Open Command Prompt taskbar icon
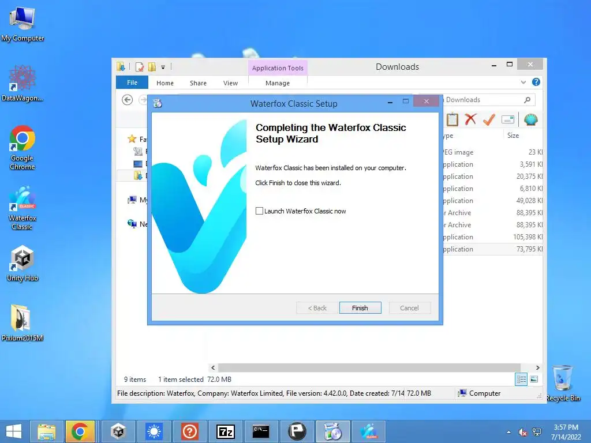 pyautogui.click(x=261, y=431)
